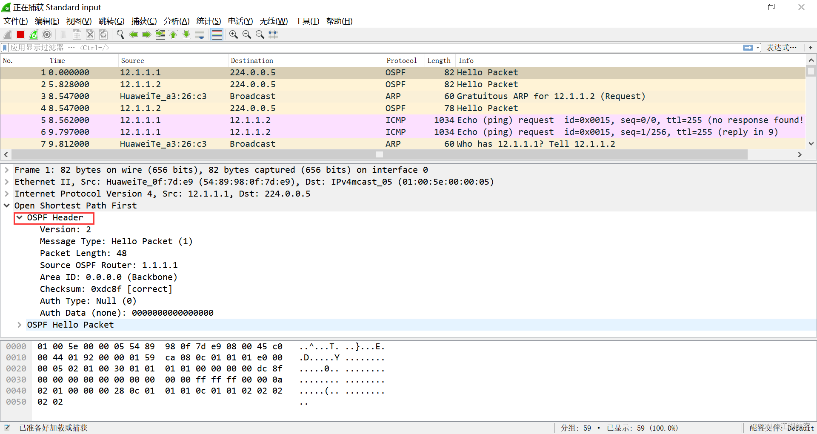Screen dimensions: 817x434
Task: Open the 无线(W) menu
Action: click(x=274, y=21)
